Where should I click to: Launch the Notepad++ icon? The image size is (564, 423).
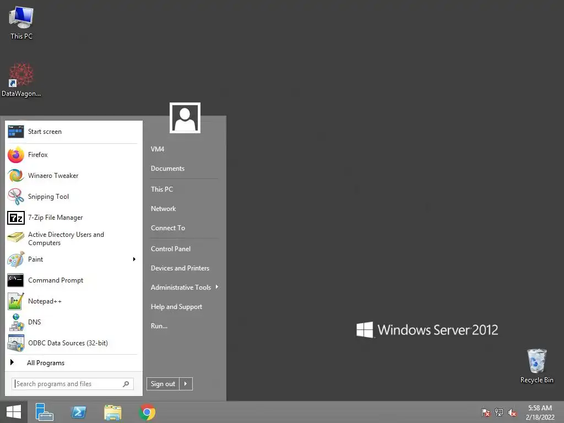pyautogui.click(x=15, y=301)
